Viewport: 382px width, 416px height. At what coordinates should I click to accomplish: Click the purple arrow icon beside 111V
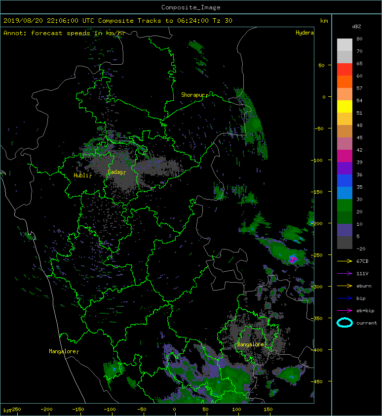[x=344, y=274]
